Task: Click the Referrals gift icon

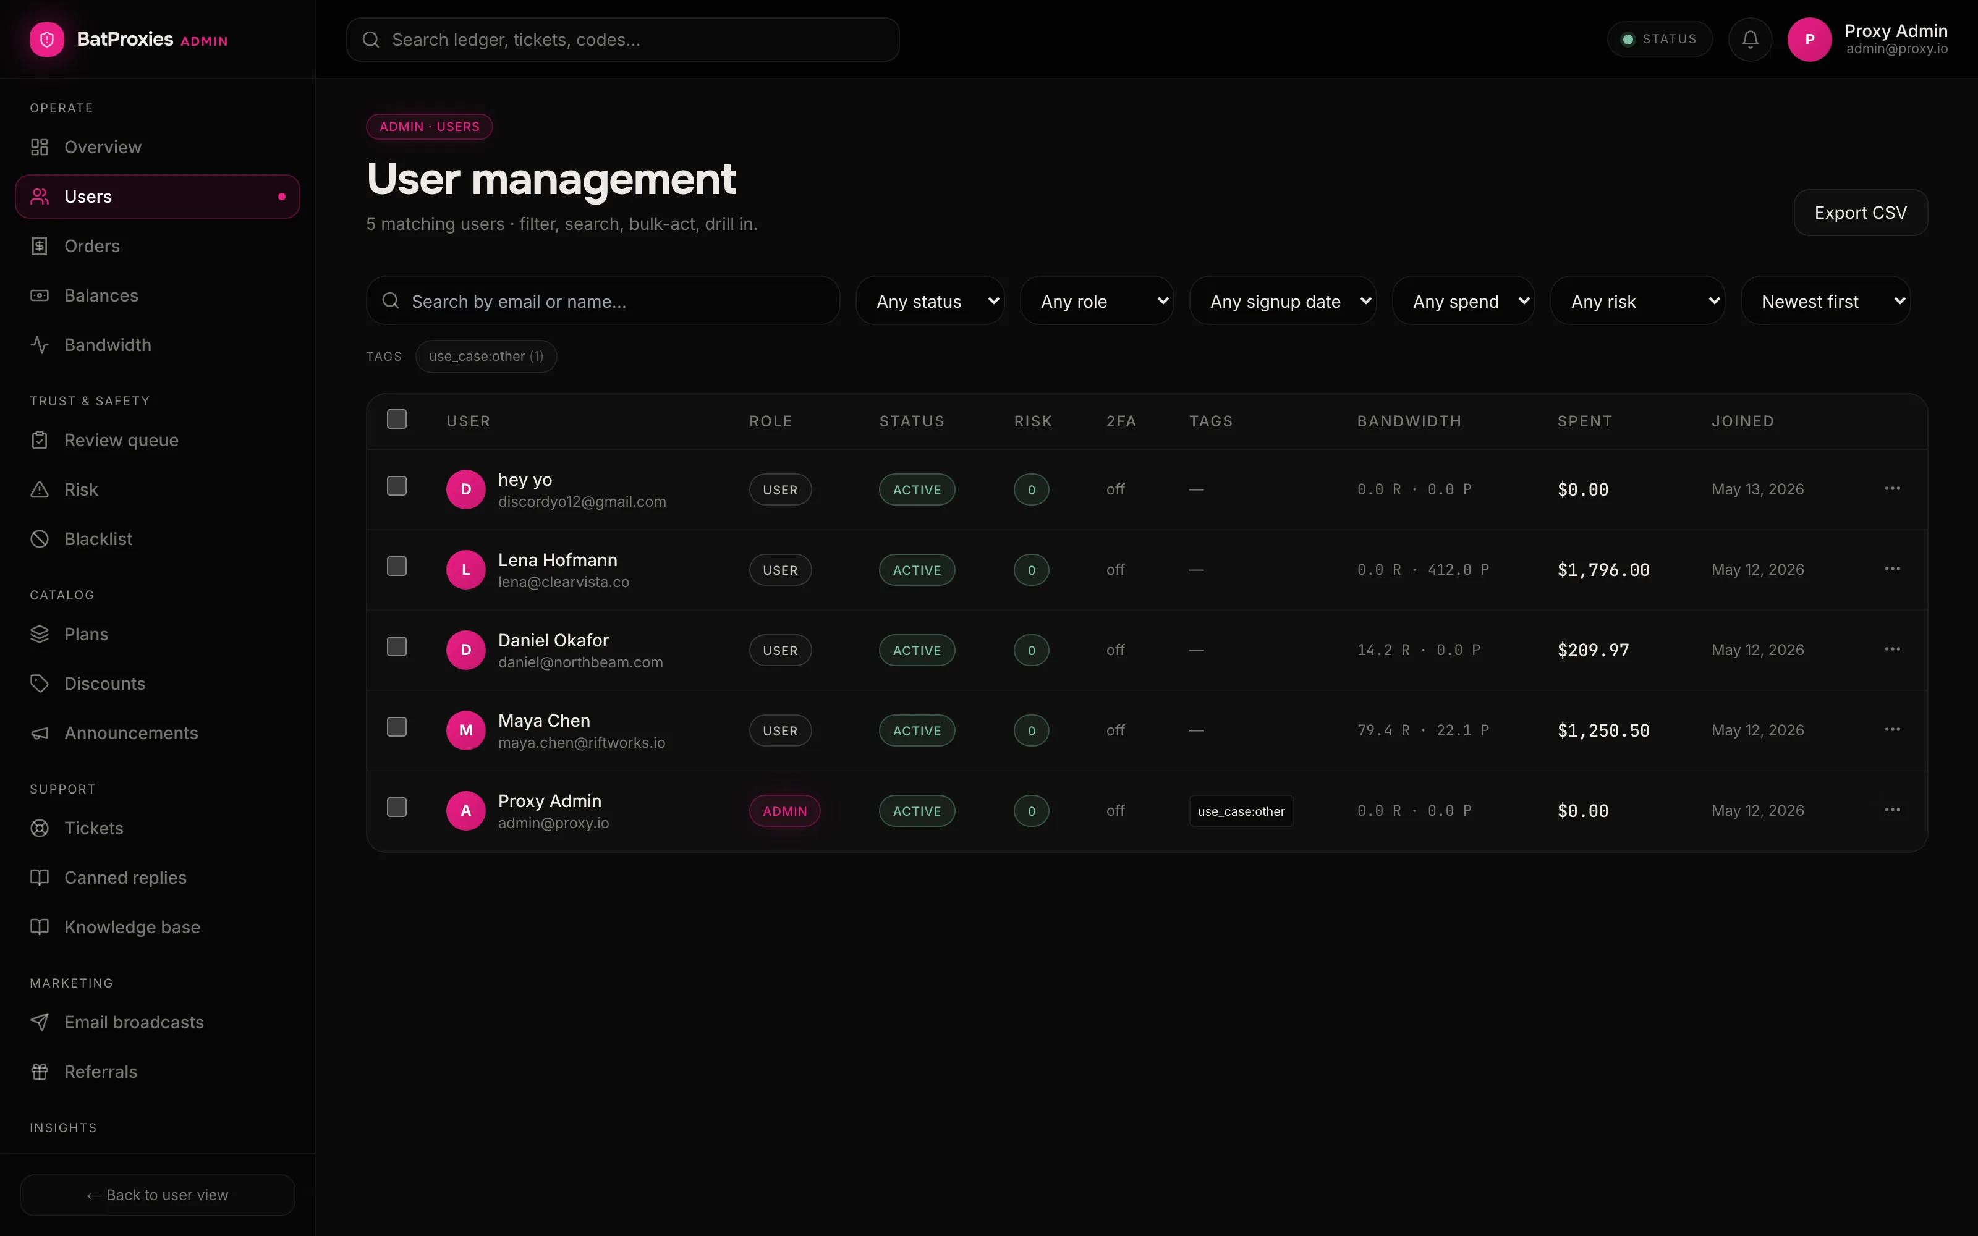Action: [x=39, y=1072]
